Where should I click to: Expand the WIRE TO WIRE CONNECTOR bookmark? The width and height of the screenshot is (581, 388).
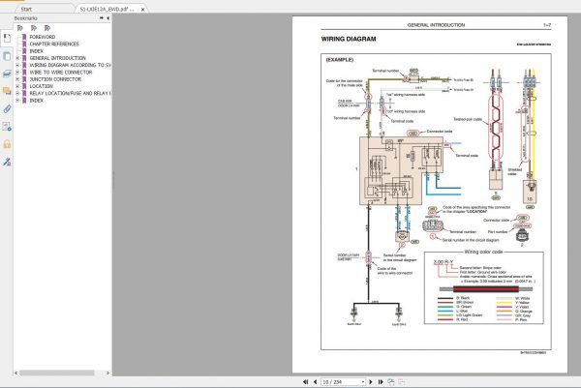(17, 73)
